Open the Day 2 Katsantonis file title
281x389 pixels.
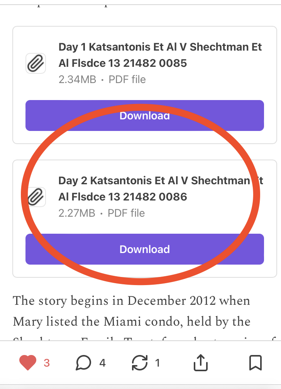pyautogui.click(x=161, y=189)
